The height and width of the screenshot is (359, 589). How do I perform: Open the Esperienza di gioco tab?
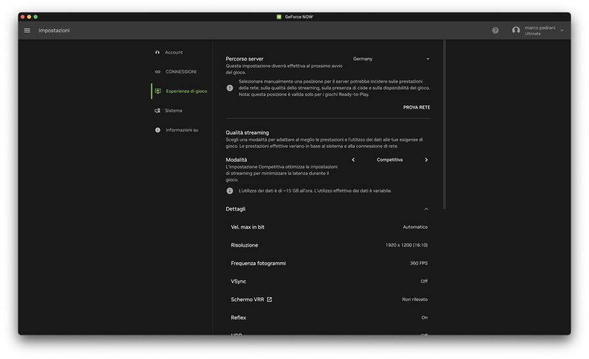click(186, 91)
